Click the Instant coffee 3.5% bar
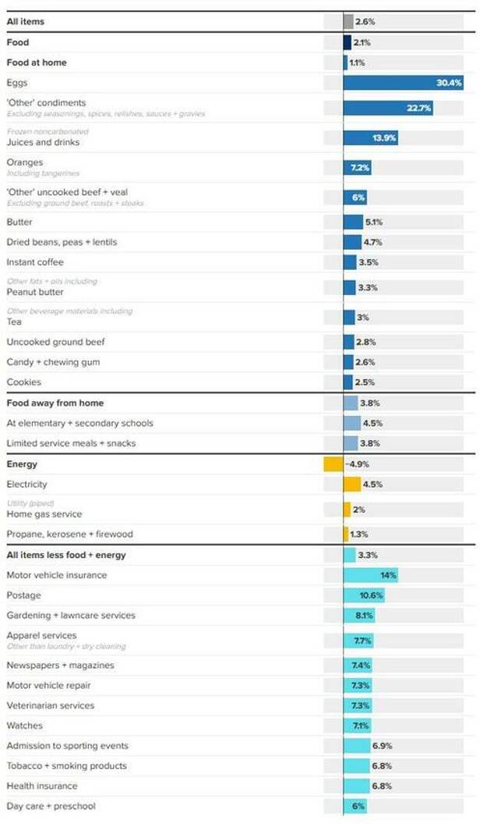The image size is (483, 824). pos(350,261)
